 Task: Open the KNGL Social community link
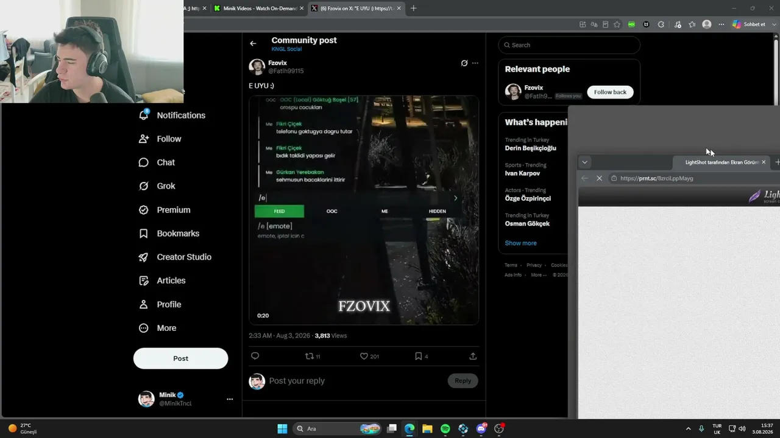(286, 49)
